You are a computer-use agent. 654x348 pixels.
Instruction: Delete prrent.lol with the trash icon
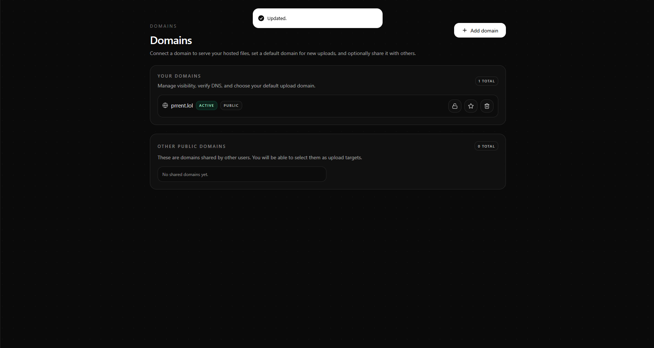pos(487,106)
